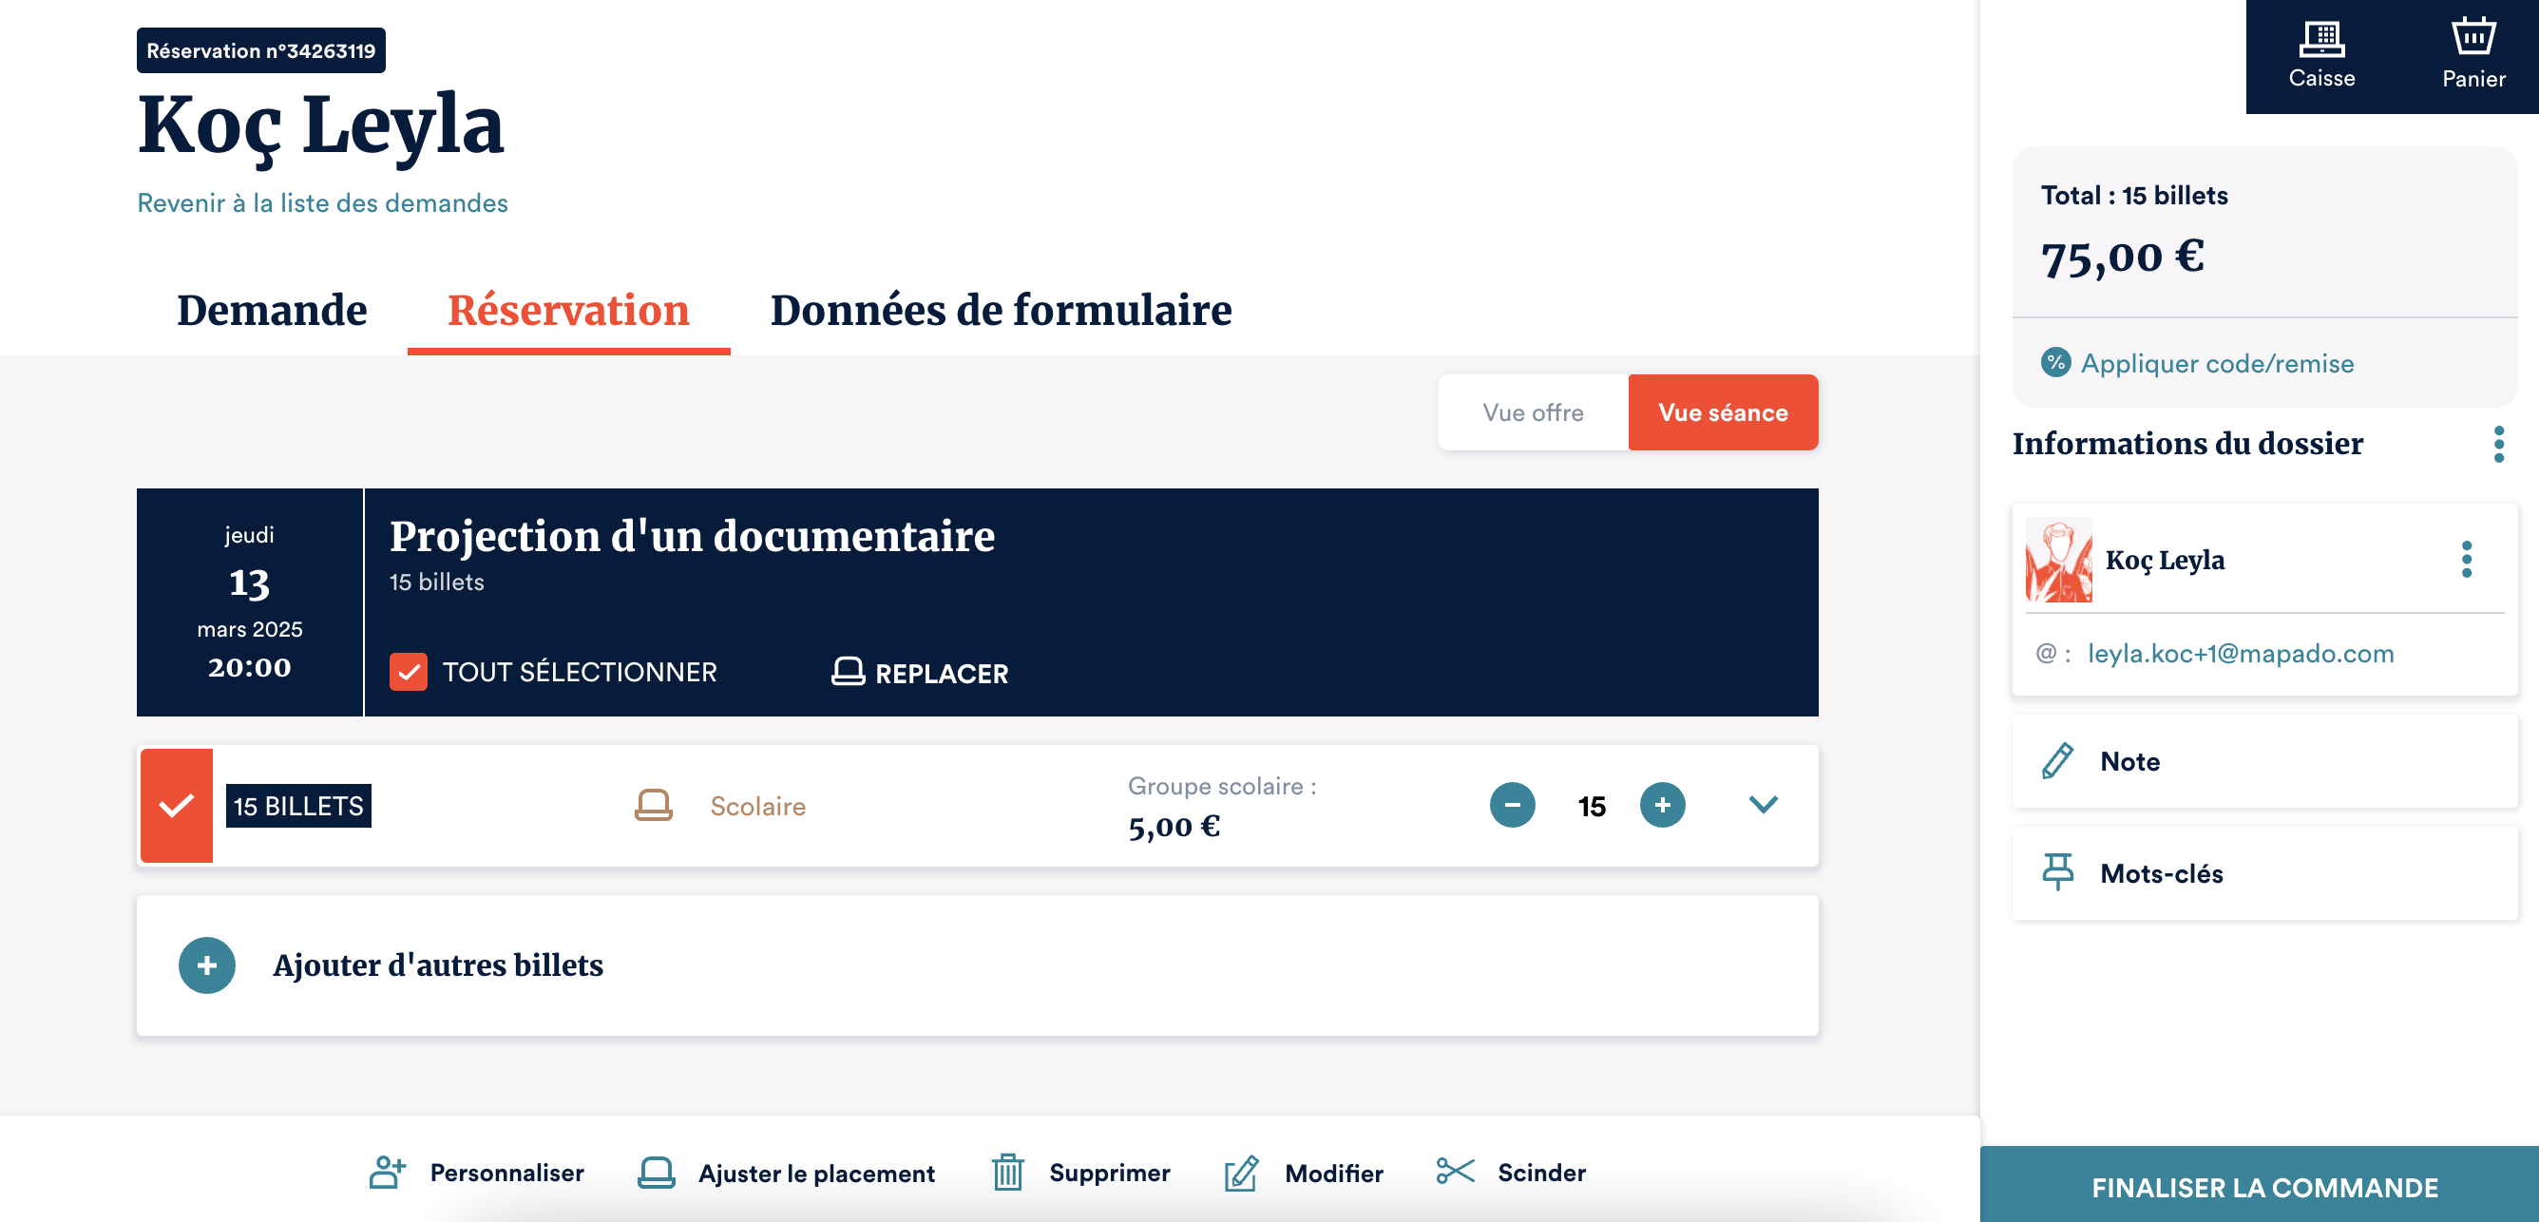The image size is (2539, 1222).
Task: Open Données de formulaire tab
Action: pos(1002,311)
